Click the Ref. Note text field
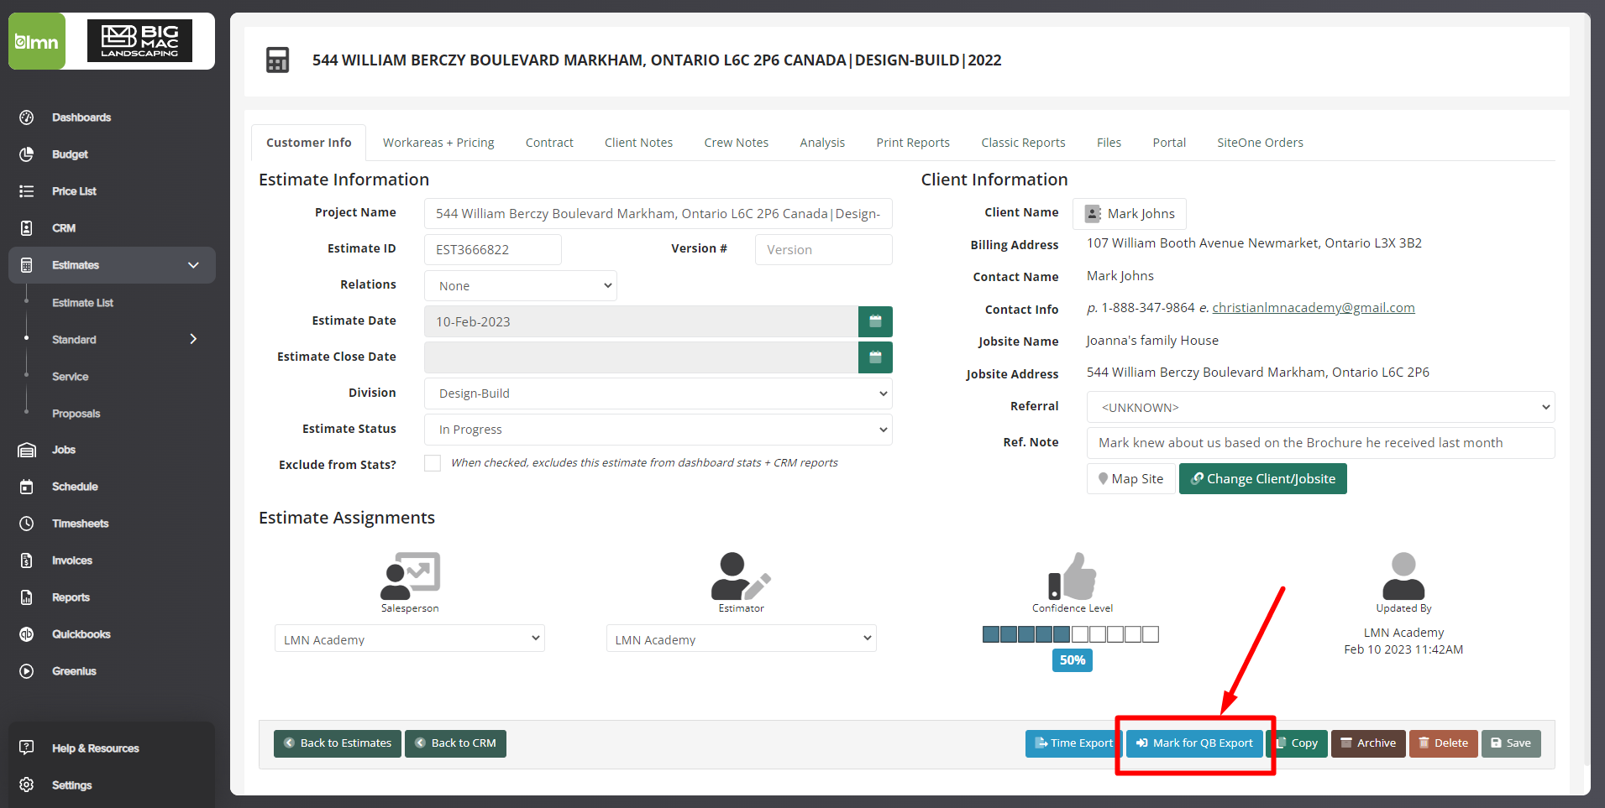This screenshot has height=808, width=1605. coord(1319,443)
